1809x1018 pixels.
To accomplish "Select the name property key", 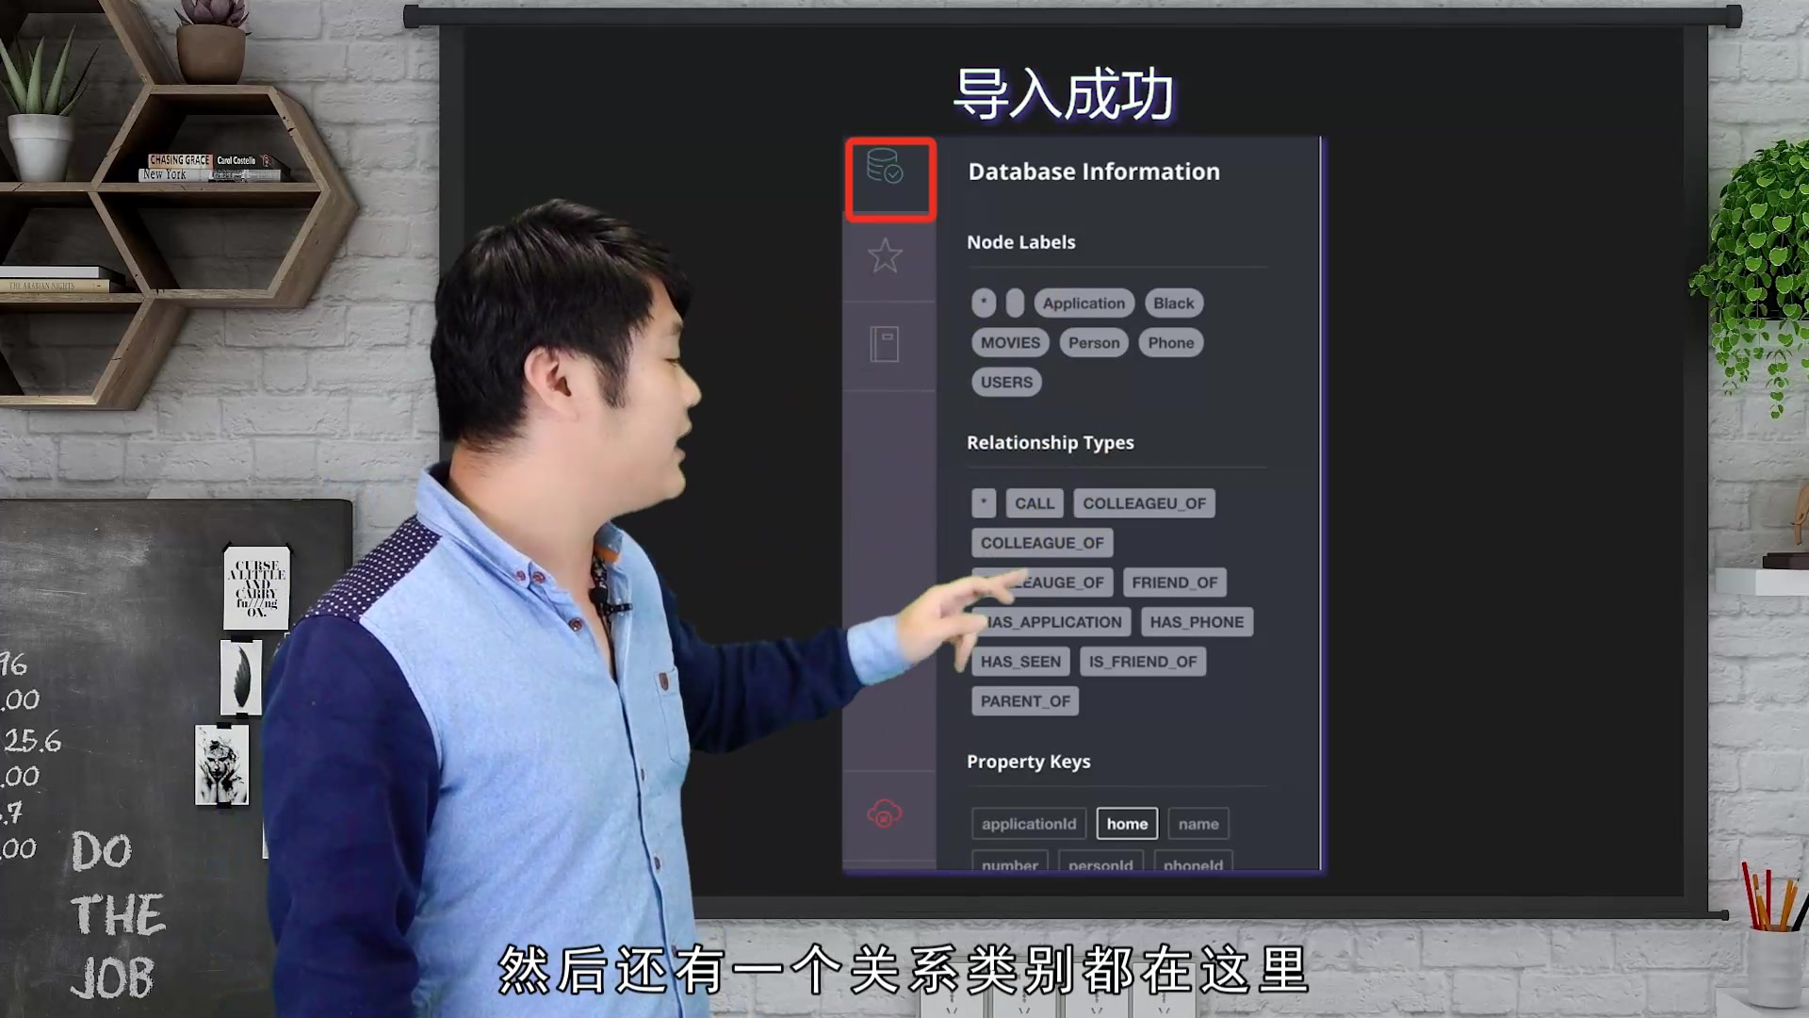I will 1198,823.
